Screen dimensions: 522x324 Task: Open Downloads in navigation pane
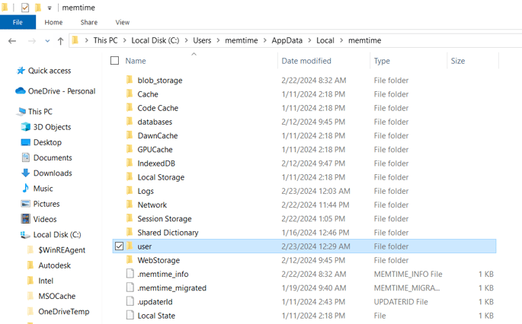pos(46,173)
